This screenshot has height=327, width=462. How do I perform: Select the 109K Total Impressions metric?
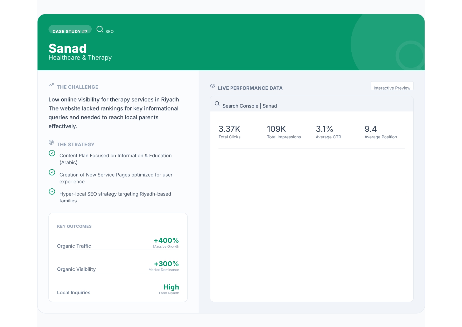[x=284, y=132]
